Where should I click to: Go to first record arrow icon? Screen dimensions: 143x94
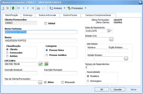click(x=19, y=8)
